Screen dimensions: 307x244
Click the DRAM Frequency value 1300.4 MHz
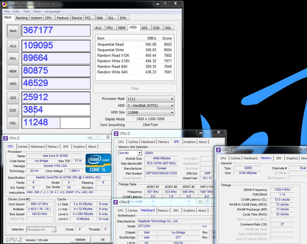pos(282,190)
